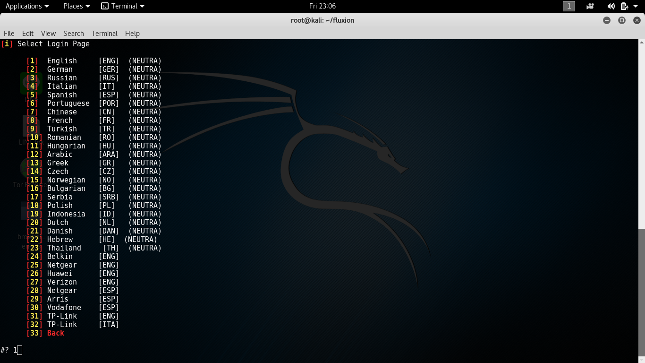This screenshot has width=645, height=363.
Task: Click the Arabic [ARA] option row
Action: 94,155
